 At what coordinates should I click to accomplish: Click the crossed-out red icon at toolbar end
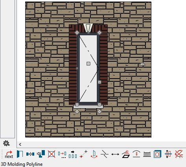[x=179, y=154]
